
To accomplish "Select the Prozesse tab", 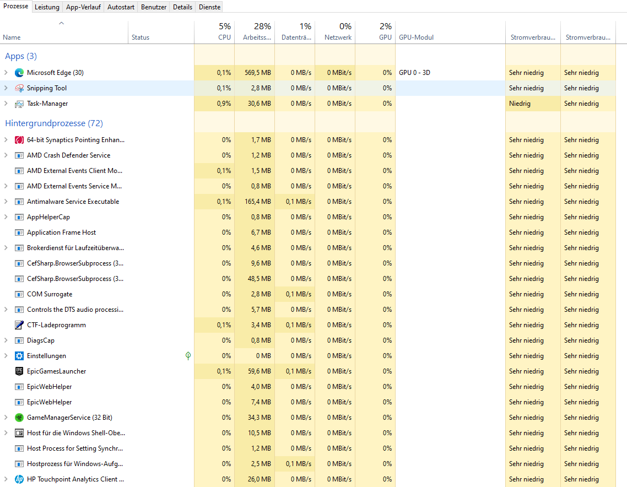I will tap(16, 7).
